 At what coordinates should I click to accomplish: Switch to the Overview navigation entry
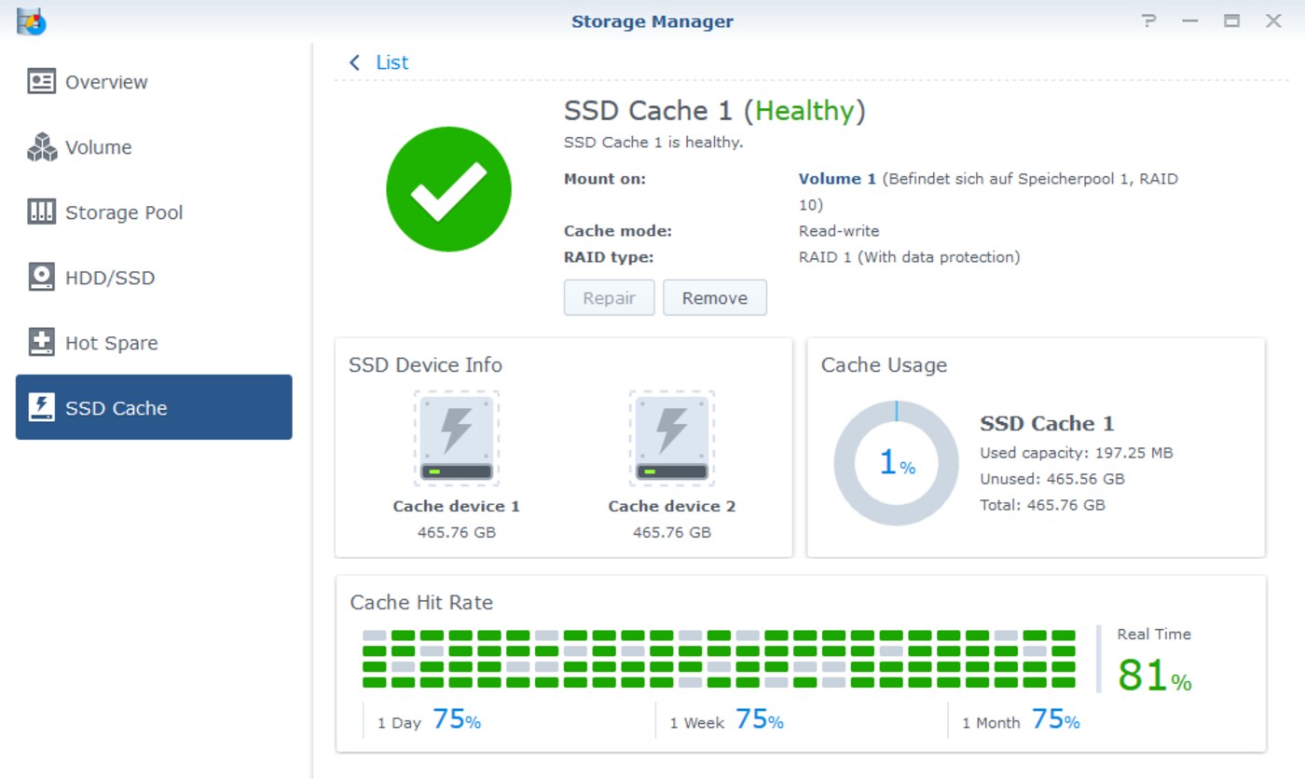tap(105, 82)
